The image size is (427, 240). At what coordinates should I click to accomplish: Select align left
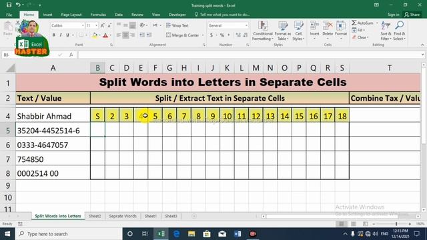coord(119,35)
